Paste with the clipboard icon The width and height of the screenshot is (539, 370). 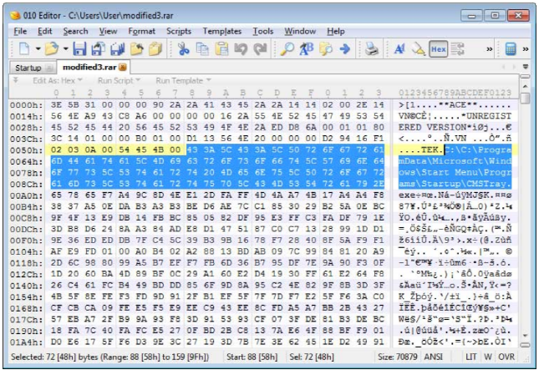point(221,48)
